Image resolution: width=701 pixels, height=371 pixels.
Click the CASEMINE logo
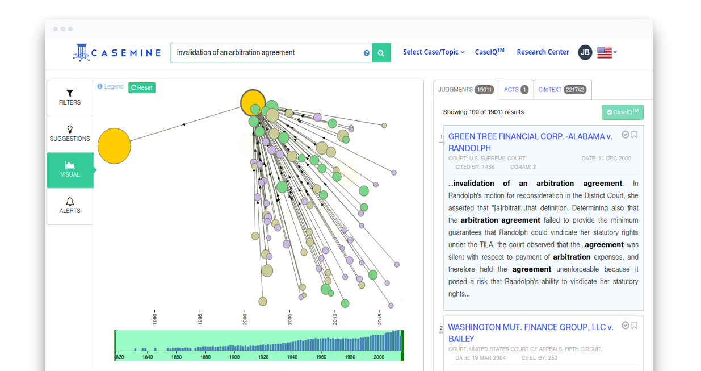117,52
